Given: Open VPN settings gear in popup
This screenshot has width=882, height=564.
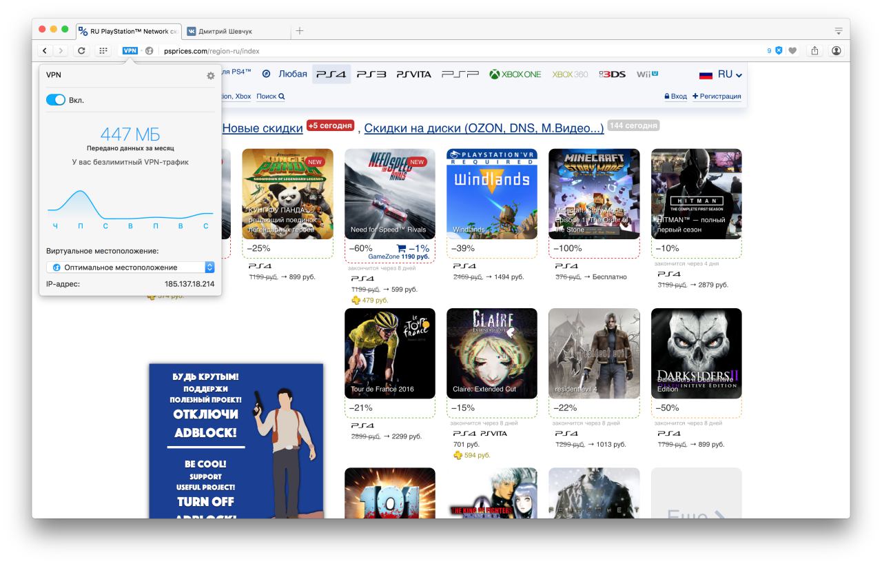Looking at the screenshot, I should point(211,76).
